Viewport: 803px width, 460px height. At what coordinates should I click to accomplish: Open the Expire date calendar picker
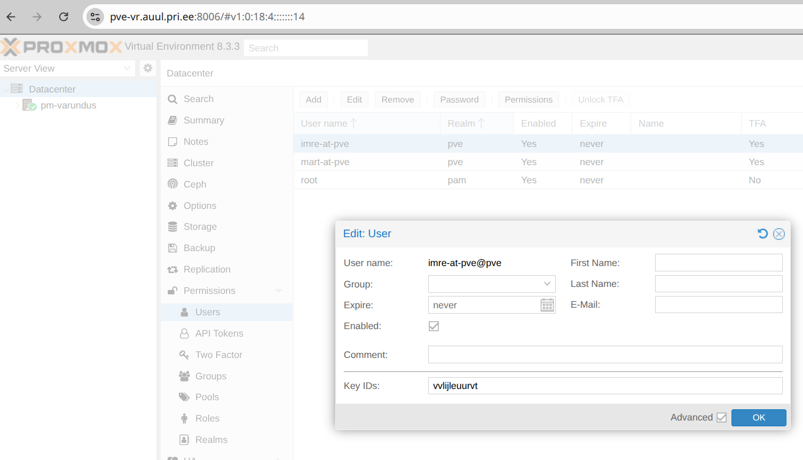point(547,305)
